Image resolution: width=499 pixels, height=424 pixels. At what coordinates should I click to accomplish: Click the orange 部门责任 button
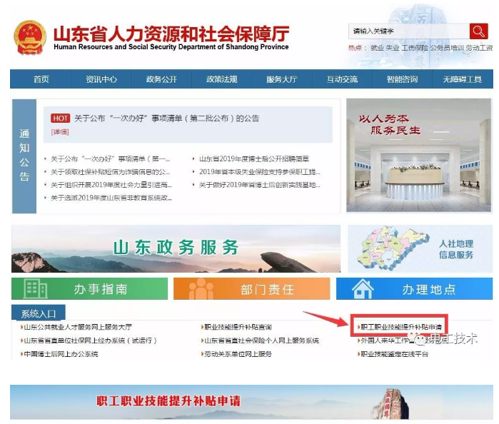pos(252,288)
